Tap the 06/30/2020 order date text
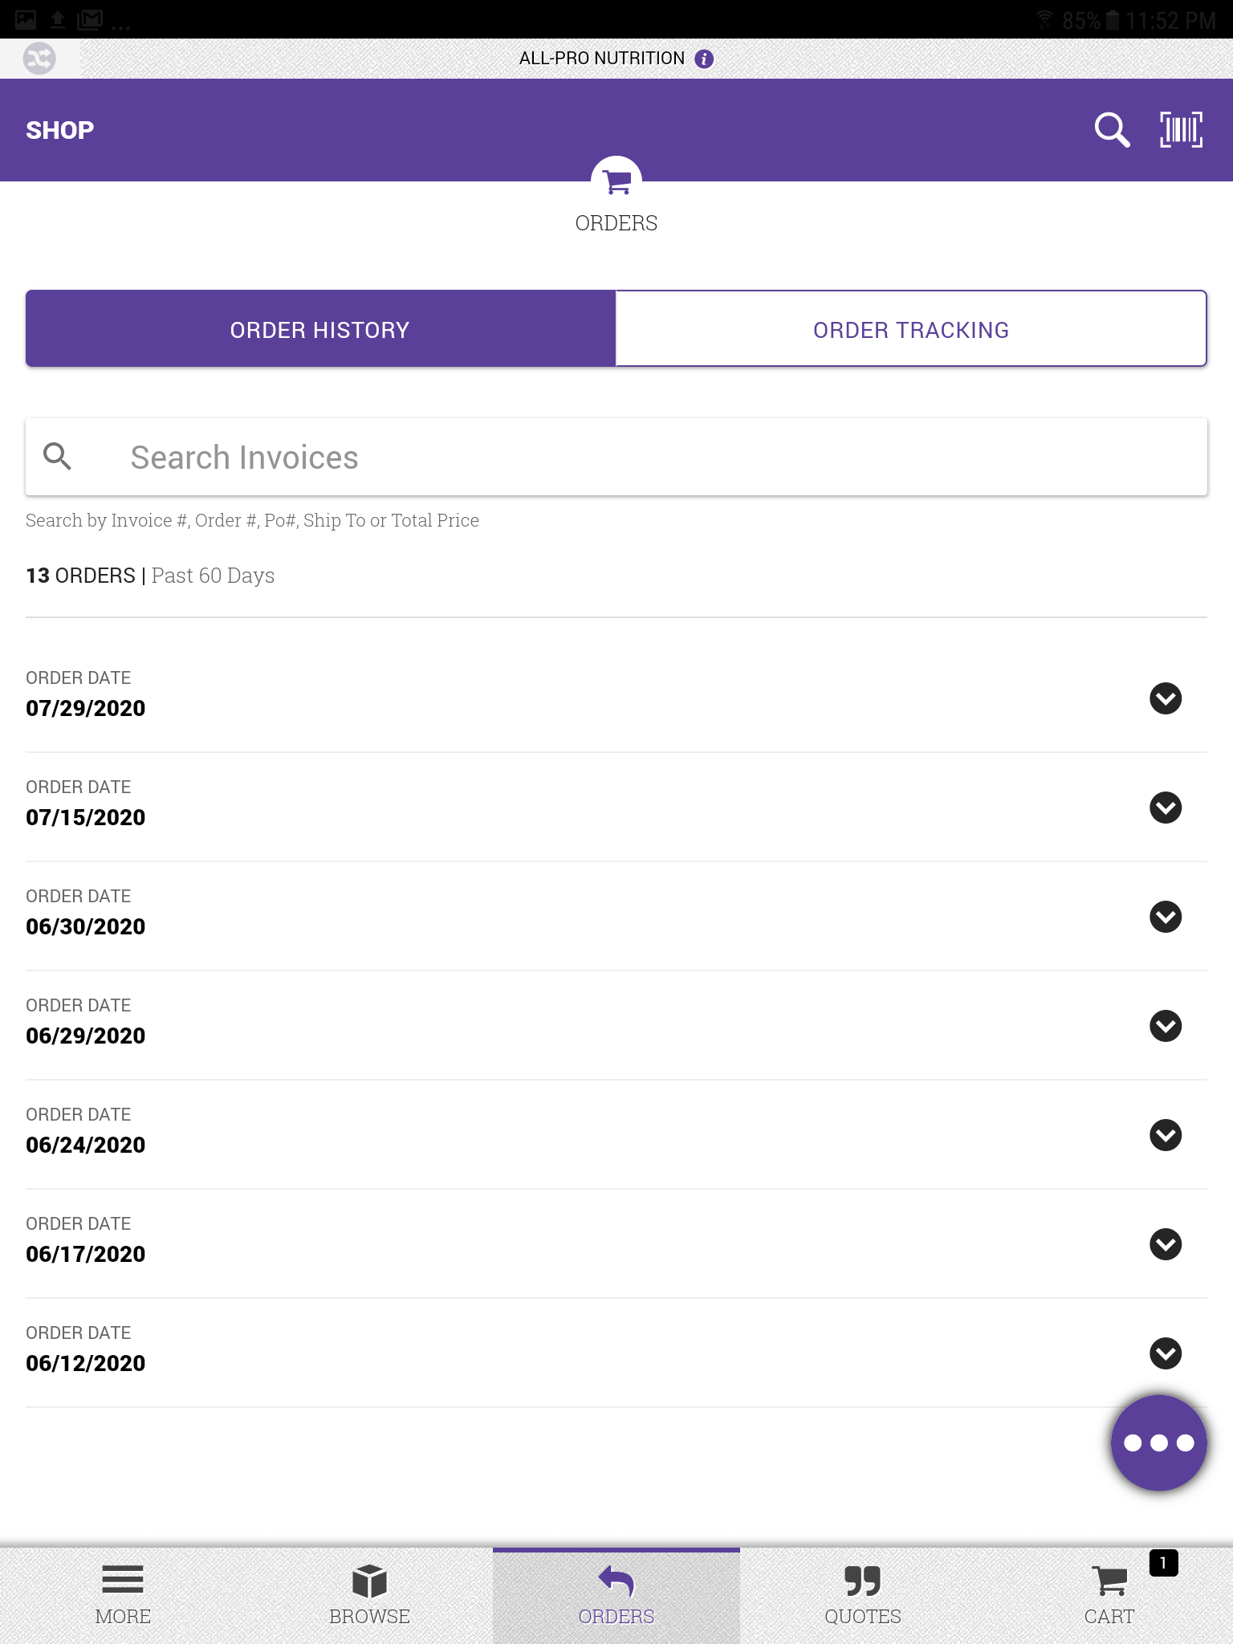1233x1644 pixels. [x=86, y=926]
